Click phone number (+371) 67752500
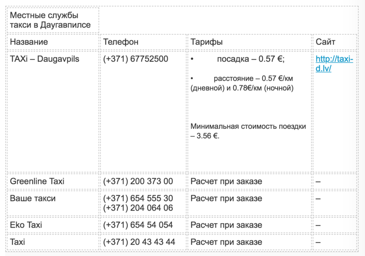Screen dimensions: 365x256 click(135, 59)
